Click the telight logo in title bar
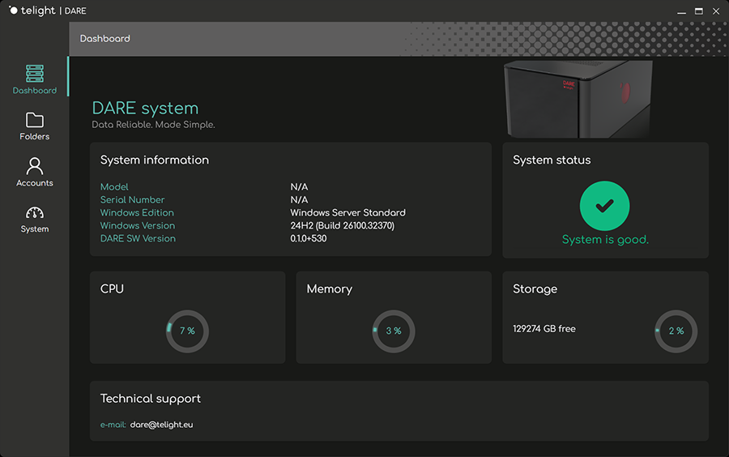The width and height of the screenshot is (729, 457). click(x=32, y=11)
